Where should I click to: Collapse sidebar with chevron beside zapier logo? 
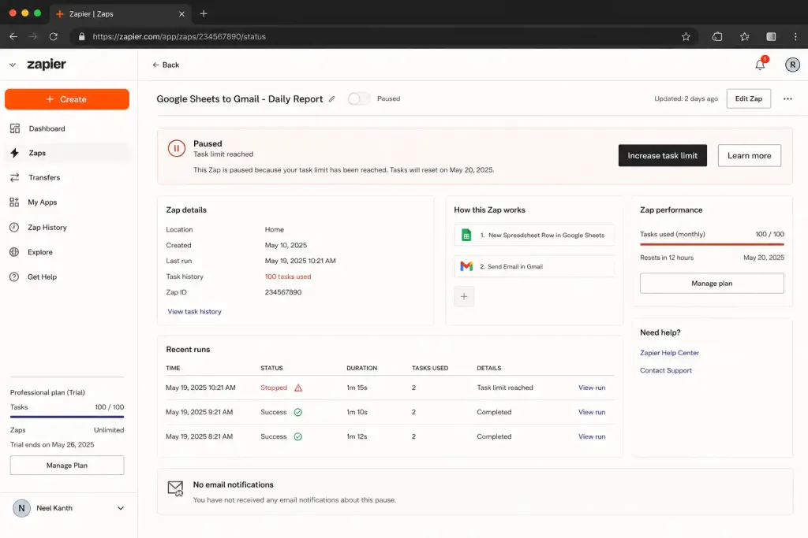point(13,65)
